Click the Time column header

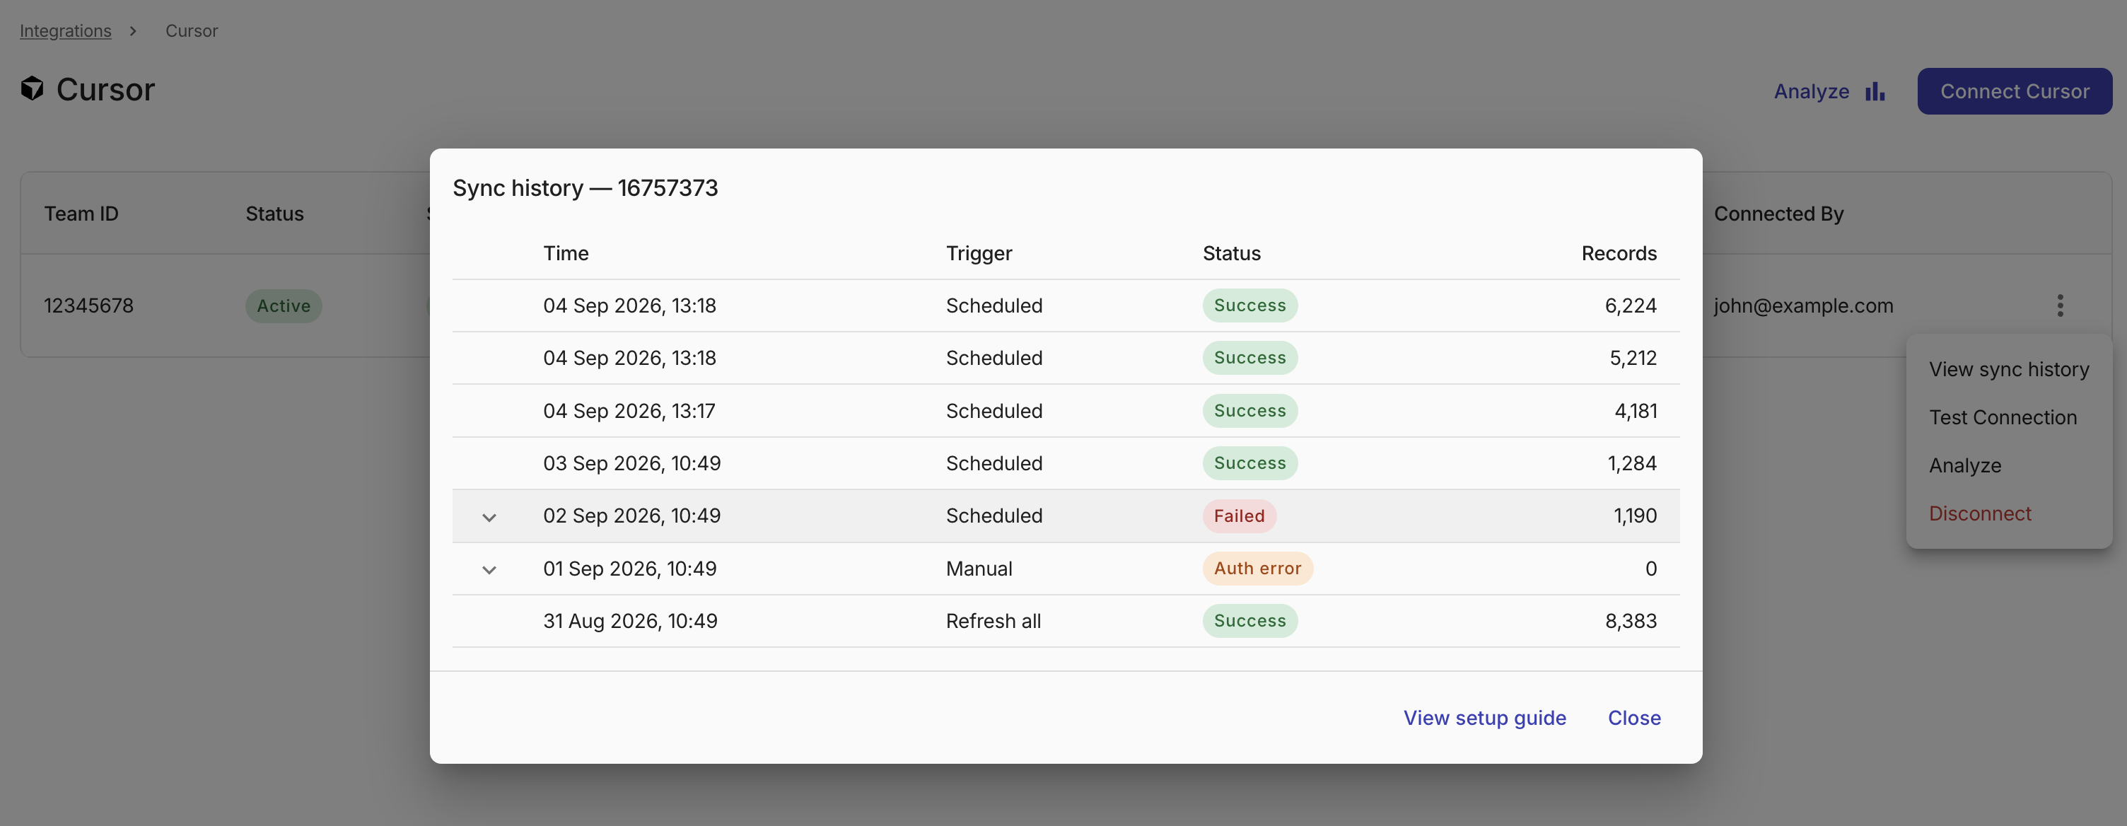[566, 252]
